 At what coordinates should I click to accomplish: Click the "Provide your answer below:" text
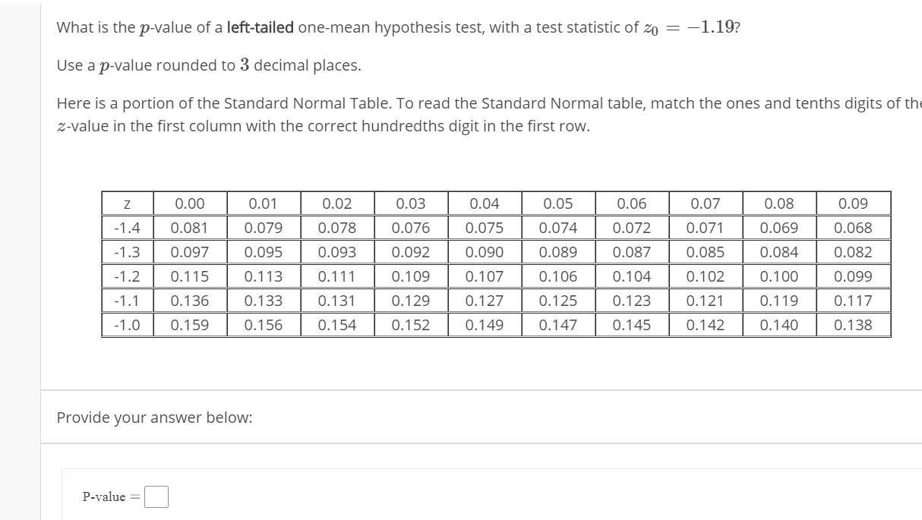[x=155, y=418]
